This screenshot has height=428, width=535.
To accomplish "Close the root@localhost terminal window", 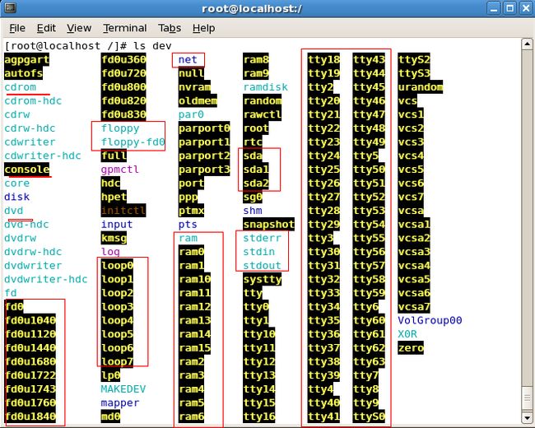I will 526,8.
